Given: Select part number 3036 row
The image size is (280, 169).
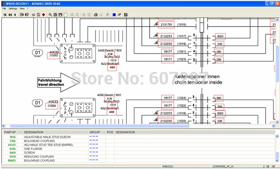Looking at the screenshot, I should 13,137.
